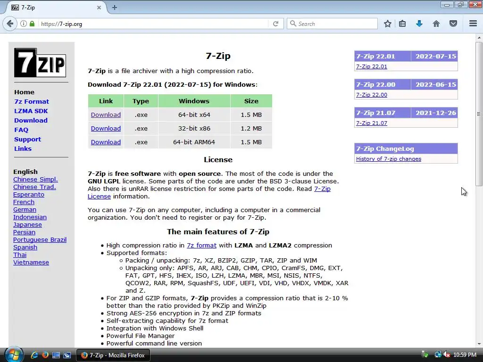Screen dimensions: 483x362
Task: Launch Internet Explorer from quick launch
Action: (34, 355)
